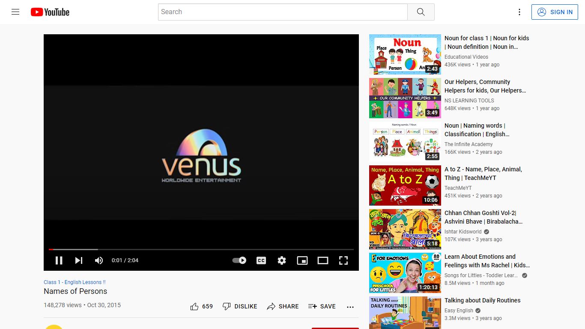Toggle closed captions

261,260
